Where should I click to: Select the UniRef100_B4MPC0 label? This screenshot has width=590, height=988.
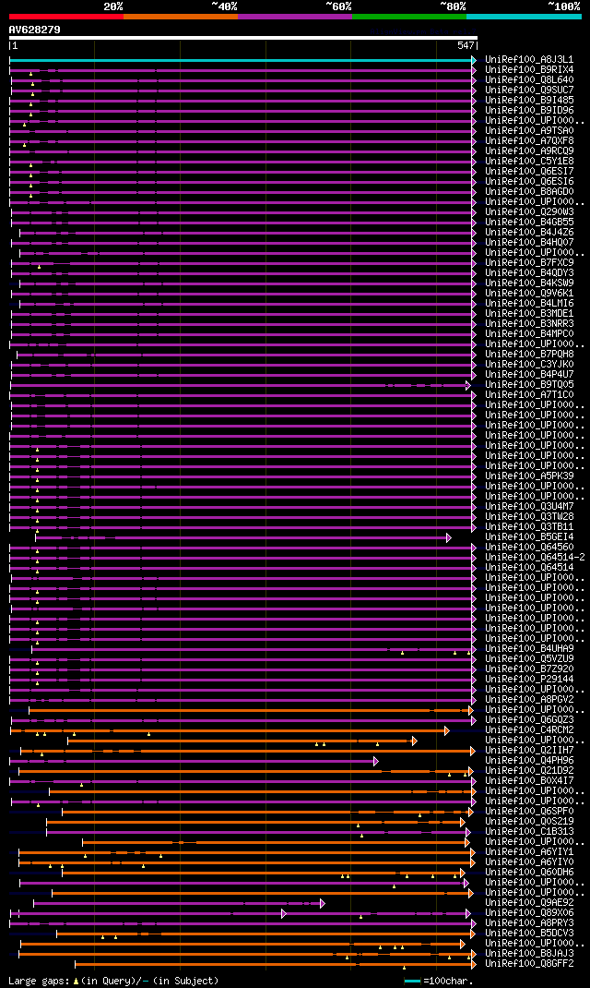point(529,334)
